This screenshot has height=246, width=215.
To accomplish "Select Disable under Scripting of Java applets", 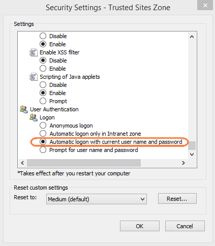I will pyautogui.click(x=43, y=85).
